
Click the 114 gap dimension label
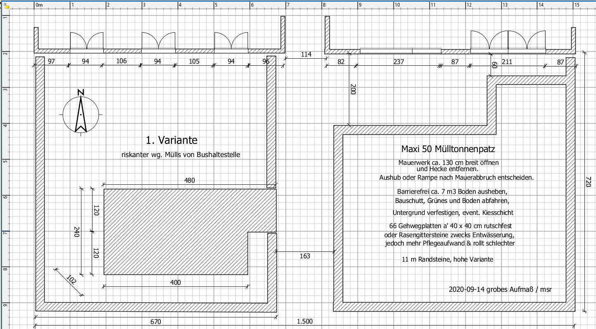click(x=306, y=54)
